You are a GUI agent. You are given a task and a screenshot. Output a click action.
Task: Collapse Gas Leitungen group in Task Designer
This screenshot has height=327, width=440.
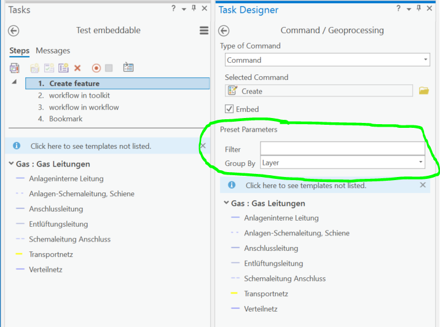pos(226,203)
